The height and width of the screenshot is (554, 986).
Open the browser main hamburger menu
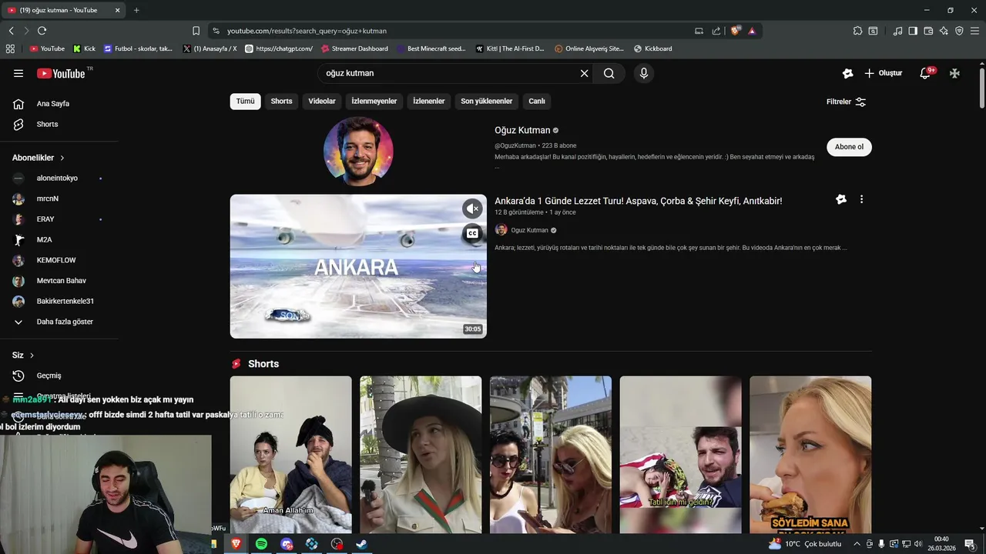[974, 31]
